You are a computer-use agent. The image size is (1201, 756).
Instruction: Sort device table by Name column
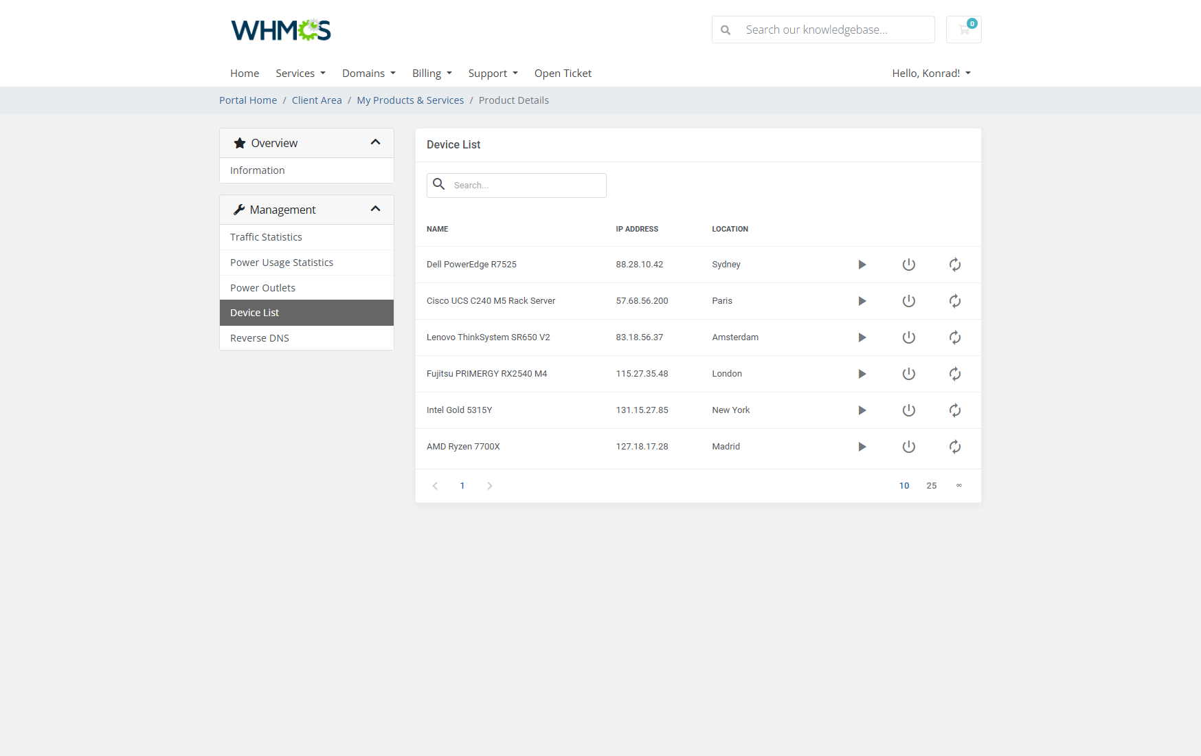coord(437,230)
